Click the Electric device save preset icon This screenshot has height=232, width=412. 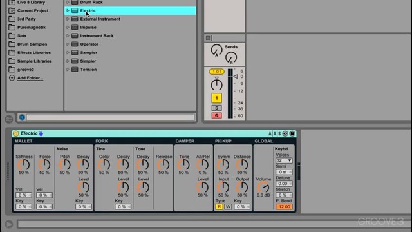[x=292, y=133]
